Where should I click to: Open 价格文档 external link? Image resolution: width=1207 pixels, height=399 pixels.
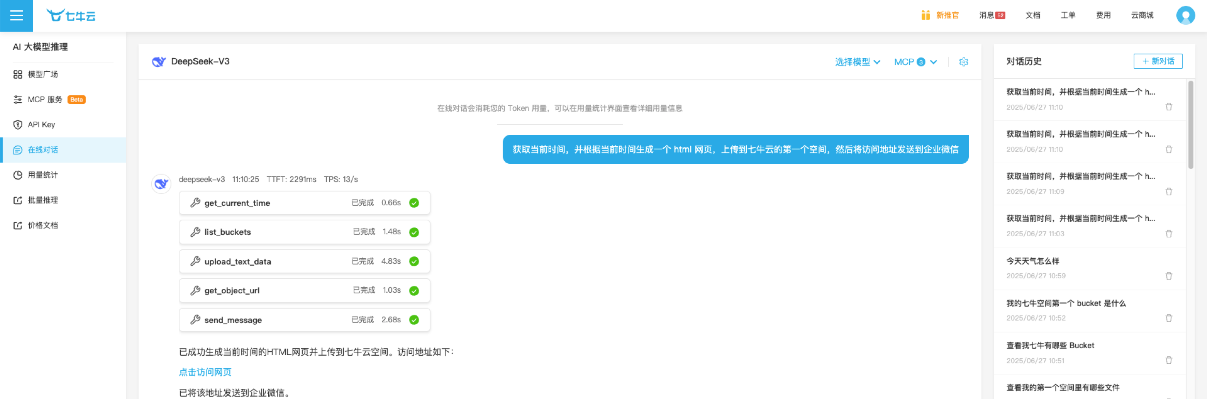tap(63, 225)
